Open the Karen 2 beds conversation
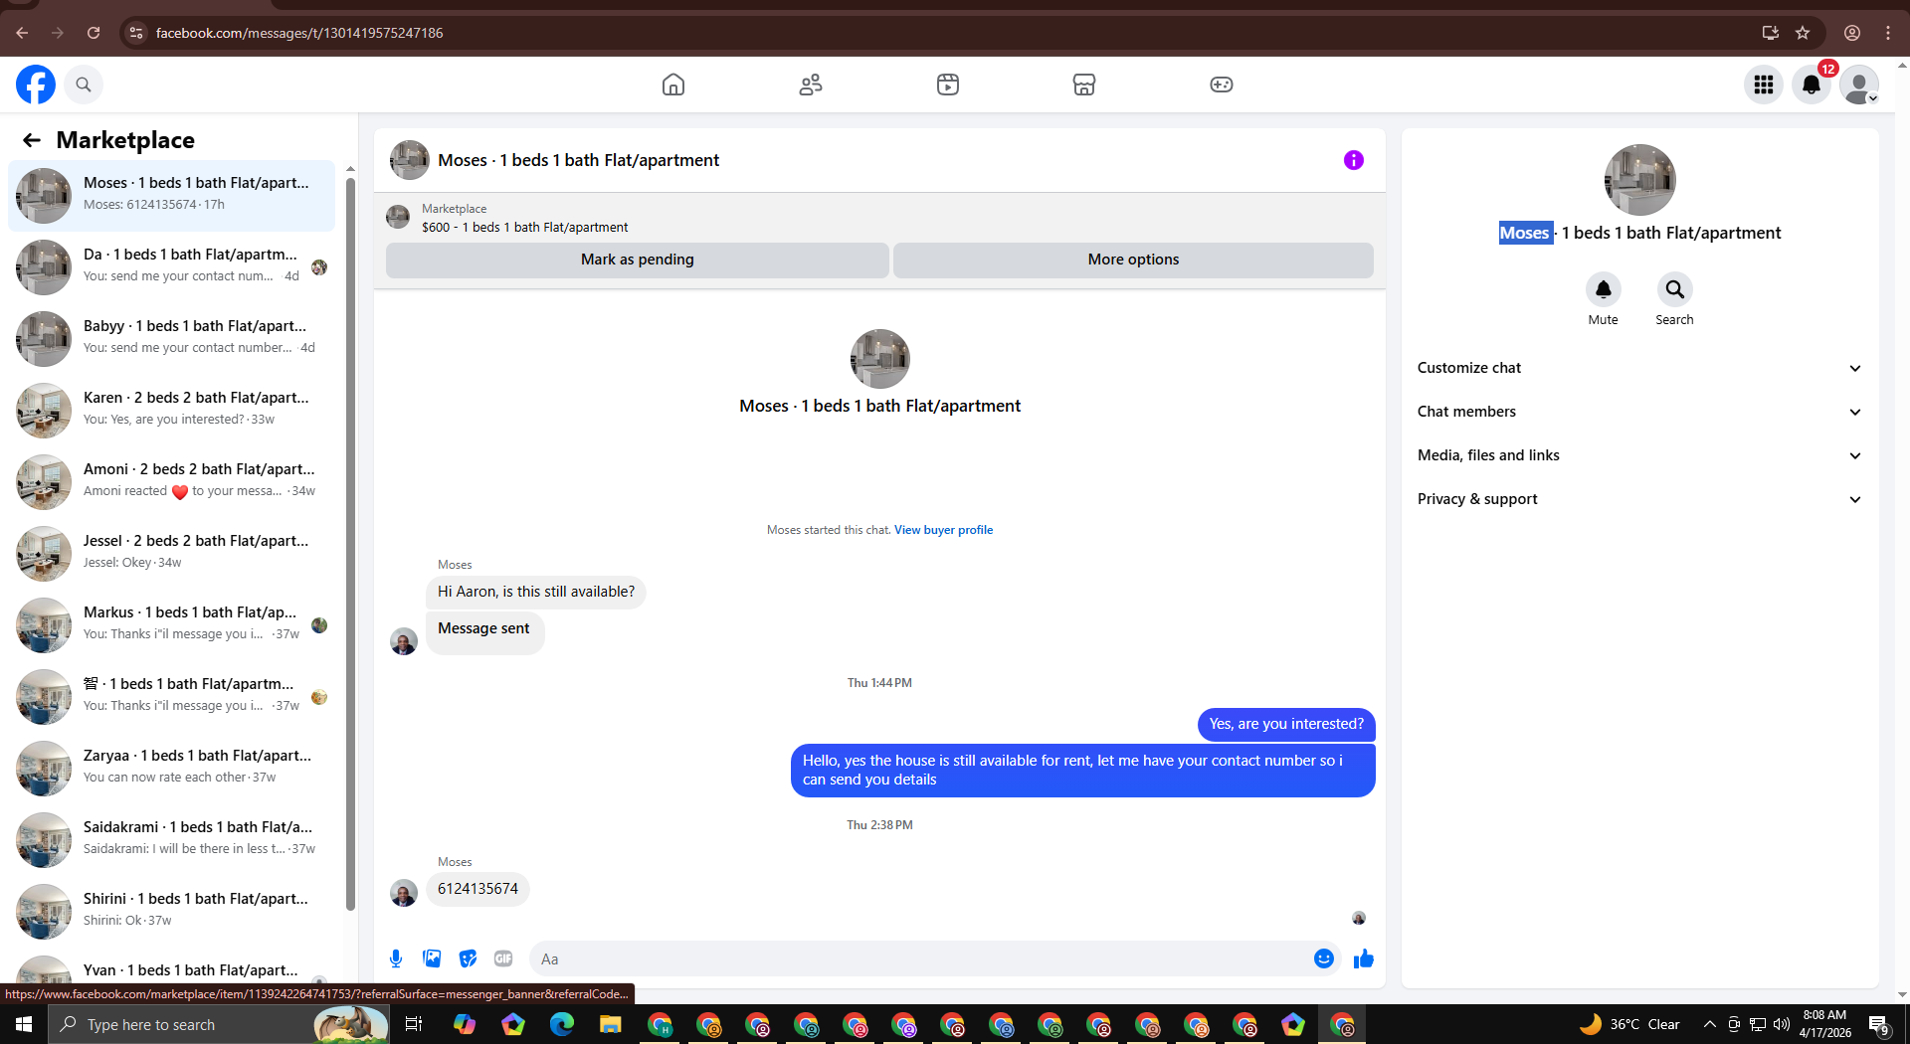 pyautogui.click(x=172, y=410)
